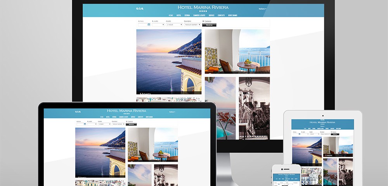
Task: Open the sunset coast photo on the laptop
Action: (100, 152)
